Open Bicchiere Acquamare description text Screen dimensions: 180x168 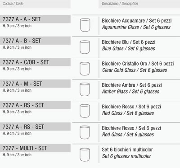coord(137,21)
